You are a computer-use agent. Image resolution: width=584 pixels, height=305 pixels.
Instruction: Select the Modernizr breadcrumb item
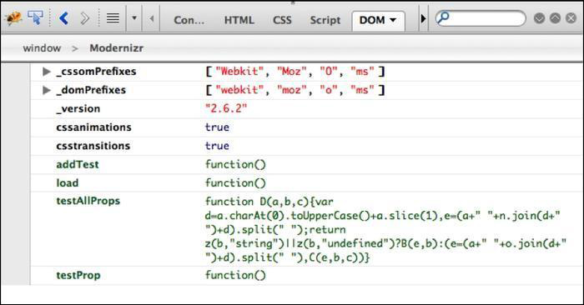tap(116, 48)
